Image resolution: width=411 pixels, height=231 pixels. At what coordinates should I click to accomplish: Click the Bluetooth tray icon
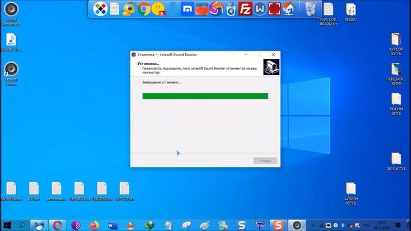coord(342,225)
